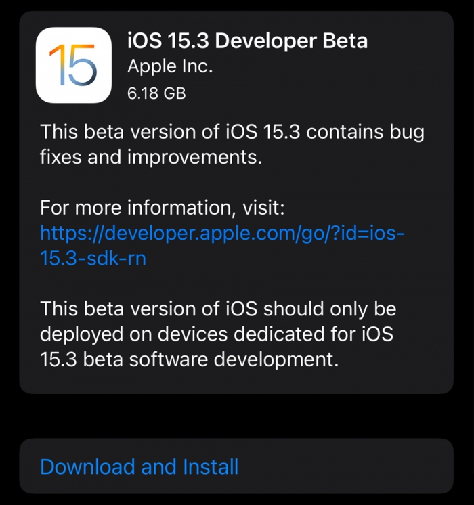Click the "Apple Inc." publisher label
474x505 pixels.
click(170, 67)
